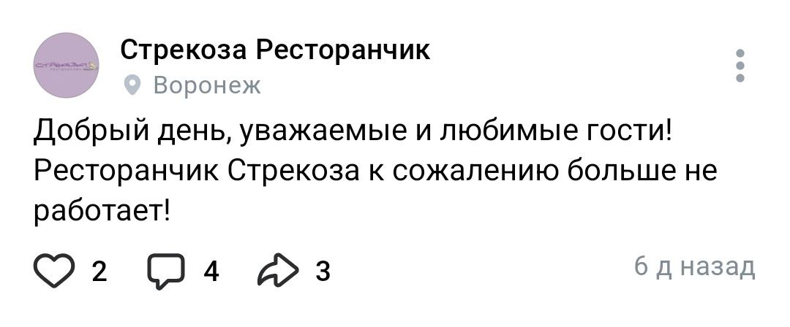Click the '6 д назад' timestamp
The height and width of the screenshot is (327, 790).
[694, 268]
